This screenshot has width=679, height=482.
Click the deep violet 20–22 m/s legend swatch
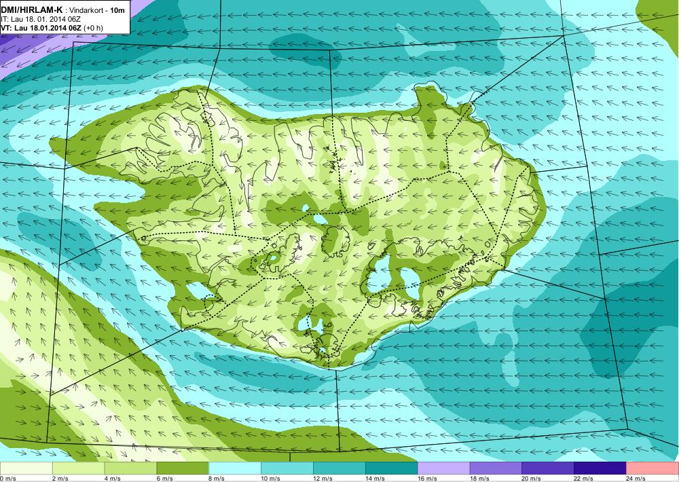tap(548, 468)
